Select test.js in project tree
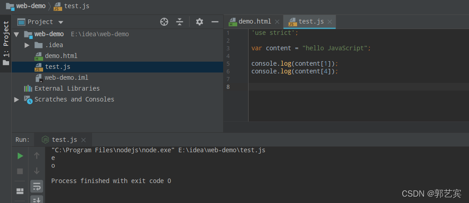This screenshot has height=203, width=469. pyautogui.click(x=58, y=67)
